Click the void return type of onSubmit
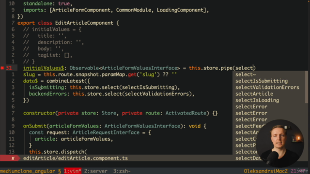 click(194, 126)
